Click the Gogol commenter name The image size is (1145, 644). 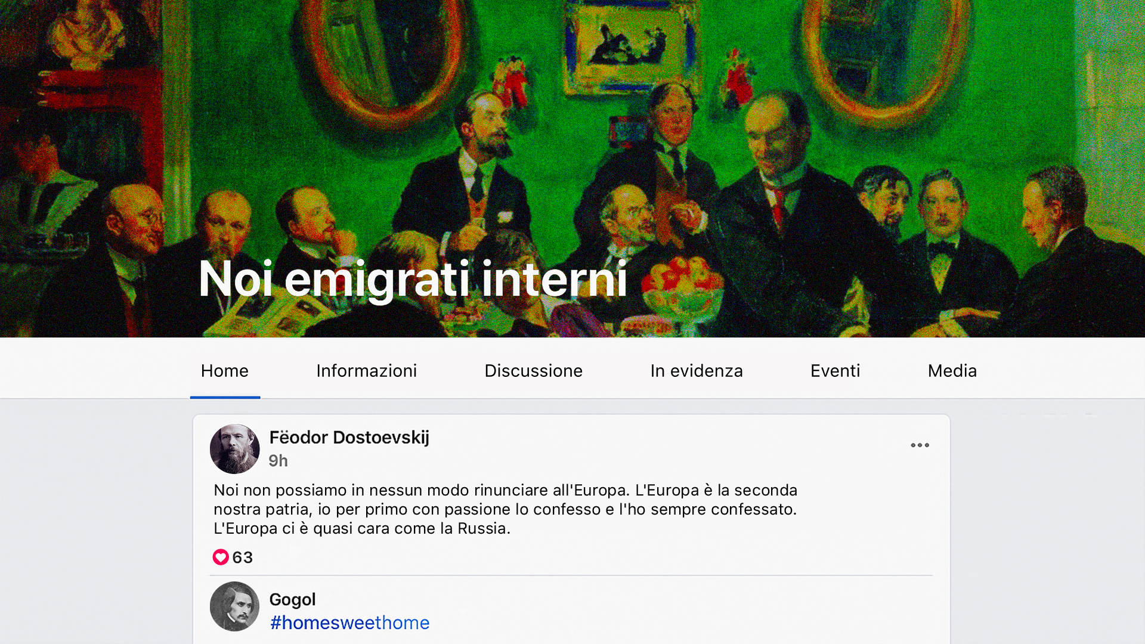pos(292,599)
